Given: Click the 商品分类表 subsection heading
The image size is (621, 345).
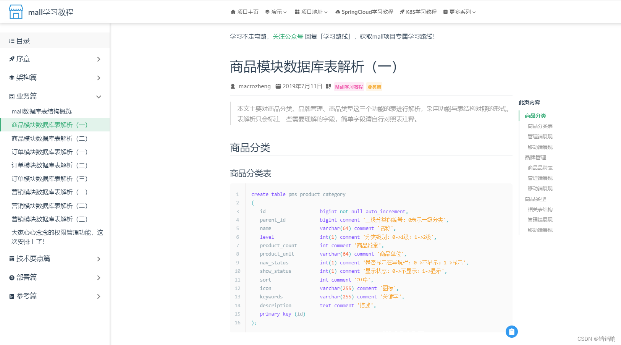Looking at the screenshot, I should (x=251, y=173).
